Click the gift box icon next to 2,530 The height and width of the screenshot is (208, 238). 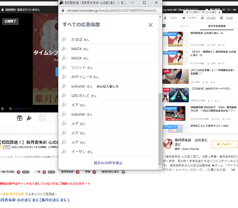[x=221, y=18]
